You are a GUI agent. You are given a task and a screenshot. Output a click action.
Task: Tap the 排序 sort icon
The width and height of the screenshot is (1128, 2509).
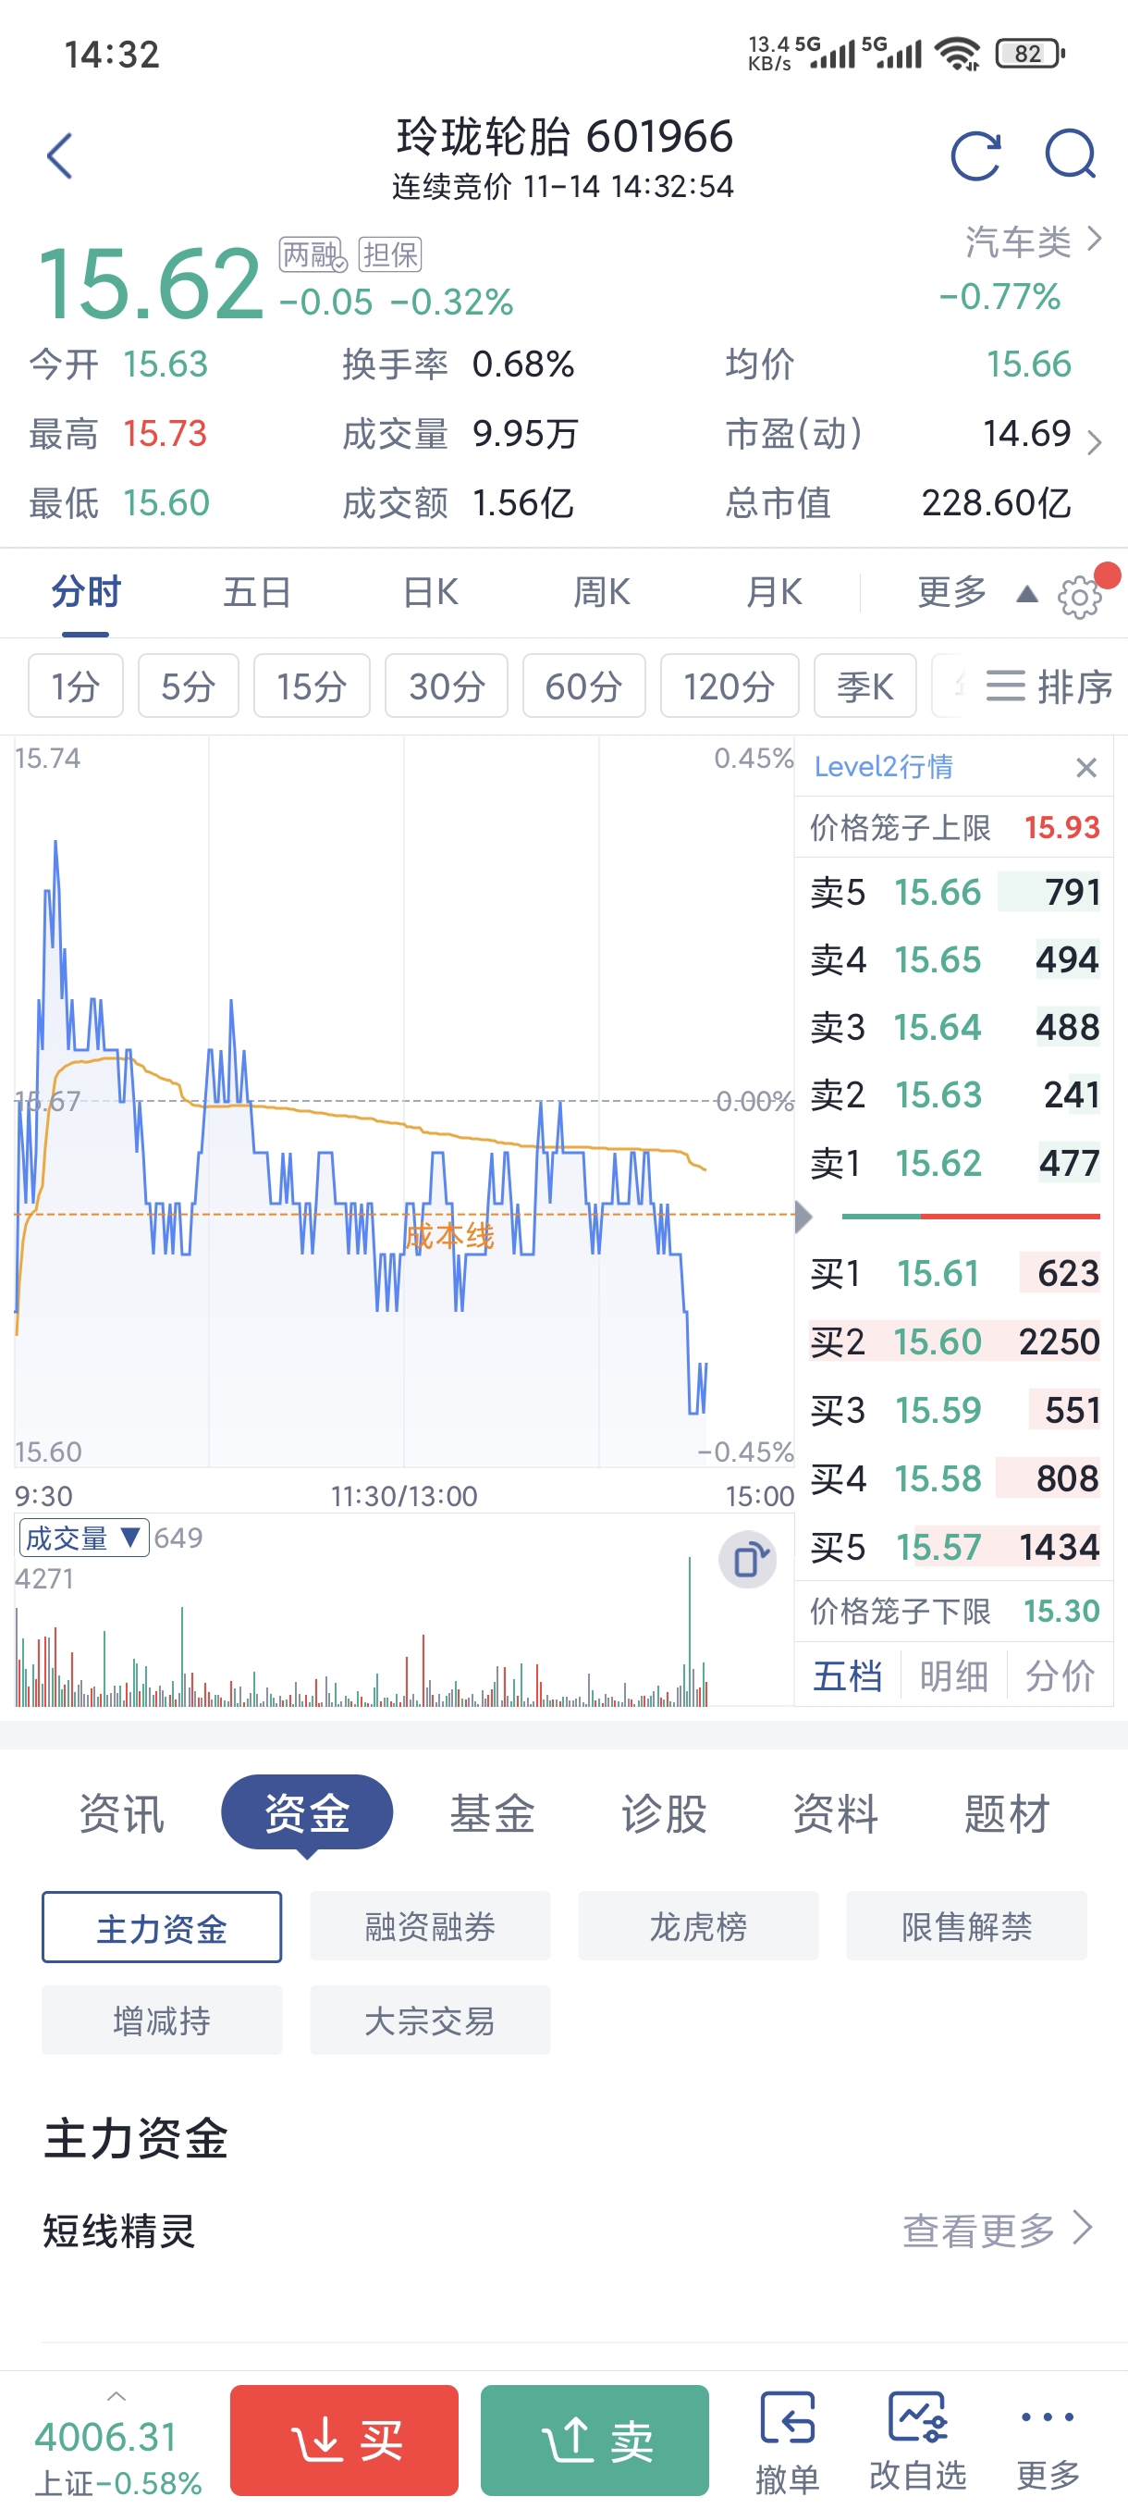click(1048, 686)
